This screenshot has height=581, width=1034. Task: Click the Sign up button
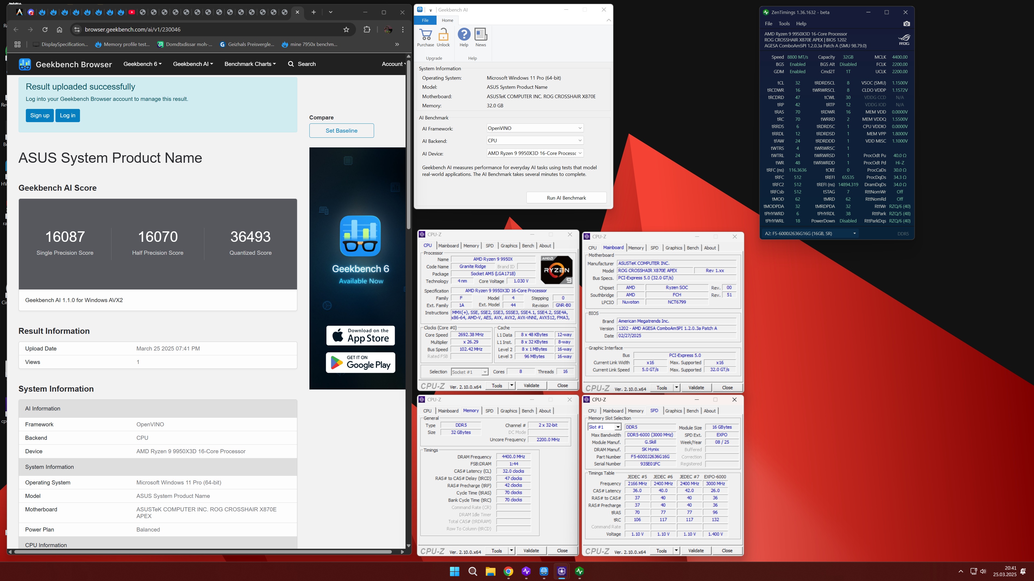(x=40, y=115)
